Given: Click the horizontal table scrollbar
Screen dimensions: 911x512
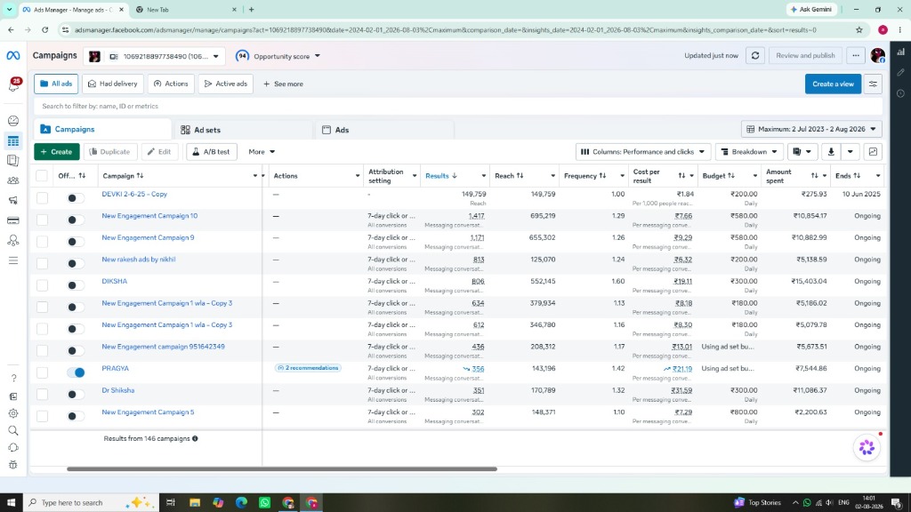Looking at the screenshot, I should tap(282, 469).
